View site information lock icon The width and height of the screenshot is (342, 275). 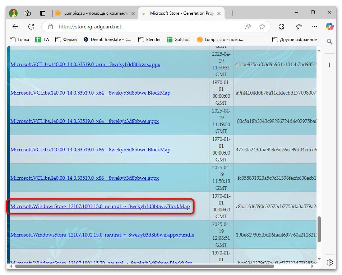click(x=51, y=27)
